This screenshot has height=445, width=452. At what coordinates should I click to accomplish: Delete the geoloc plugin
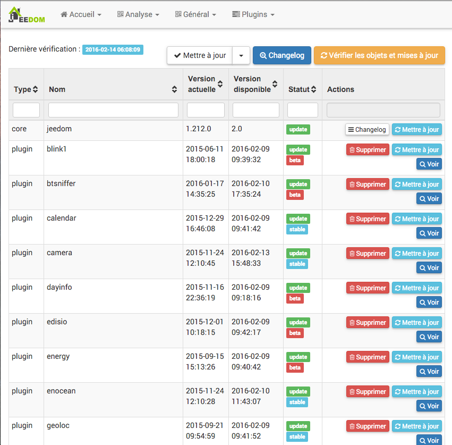(368, 426)
